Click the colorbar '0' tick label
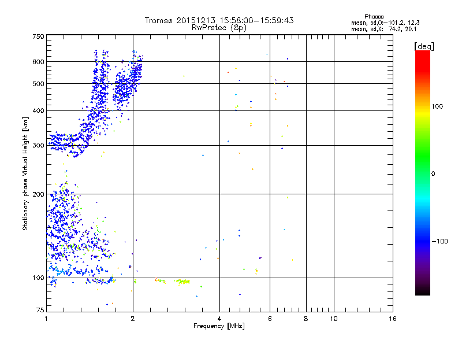The height and width of the screenshot is (347, 462). pos(433,174)
